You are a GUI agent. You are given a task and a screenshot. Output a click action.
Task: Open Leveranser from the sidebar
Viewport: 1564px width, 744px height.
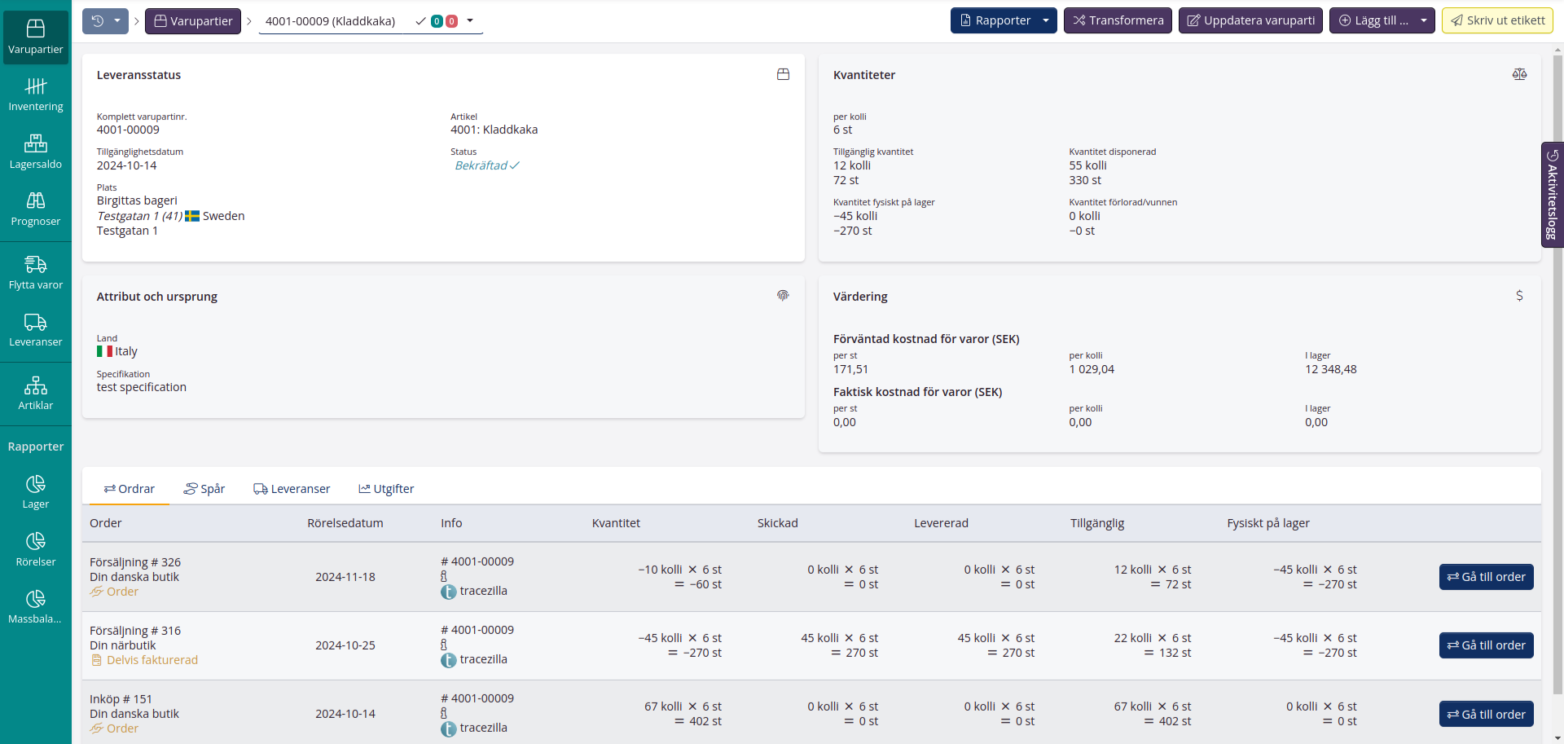click(36, 330)
